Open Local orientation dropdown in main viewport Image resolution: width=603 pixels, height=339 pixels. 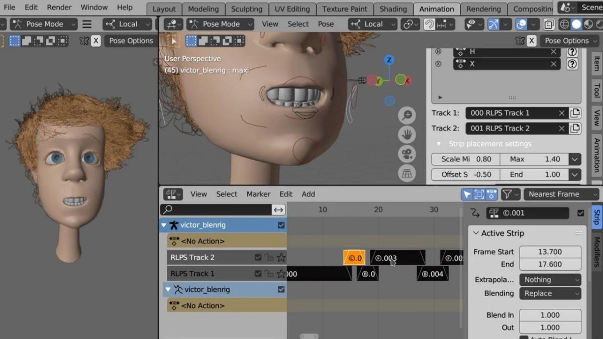click(372, 24)
